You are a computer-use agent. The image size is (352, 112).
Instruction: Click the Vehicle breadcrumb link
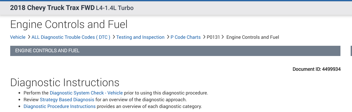coord(18,37)
